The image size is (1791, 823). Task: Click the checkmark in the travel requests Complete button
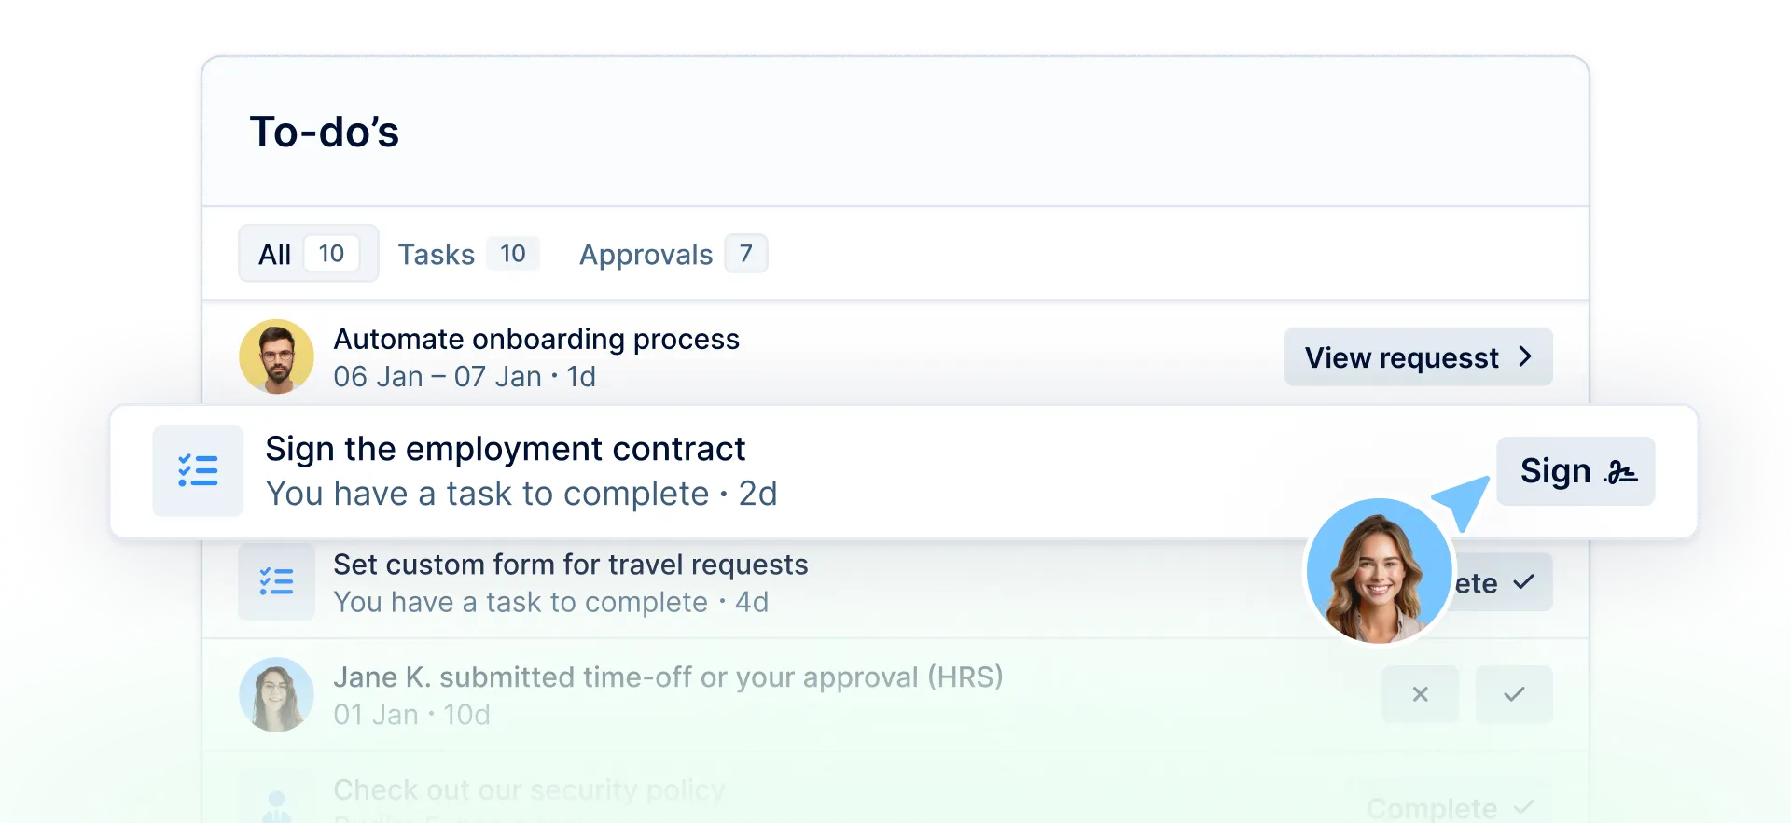[1524, 582]
